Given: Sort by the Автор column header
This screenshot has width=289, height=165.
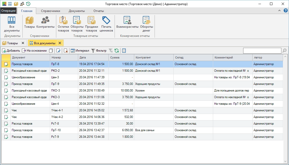Looking at the screenshot, I should point(268,57).
